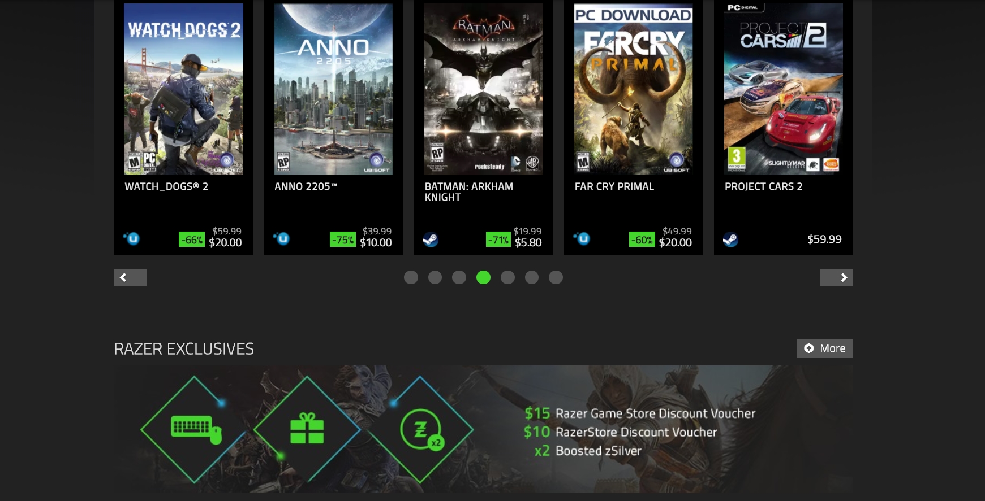Click the Uplay icon on Anno 2205
The height and width of the screenshot is (501, 985).
281,238
